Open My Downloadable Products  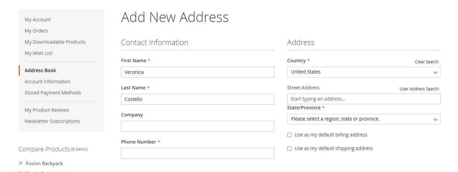pos(55,42)
